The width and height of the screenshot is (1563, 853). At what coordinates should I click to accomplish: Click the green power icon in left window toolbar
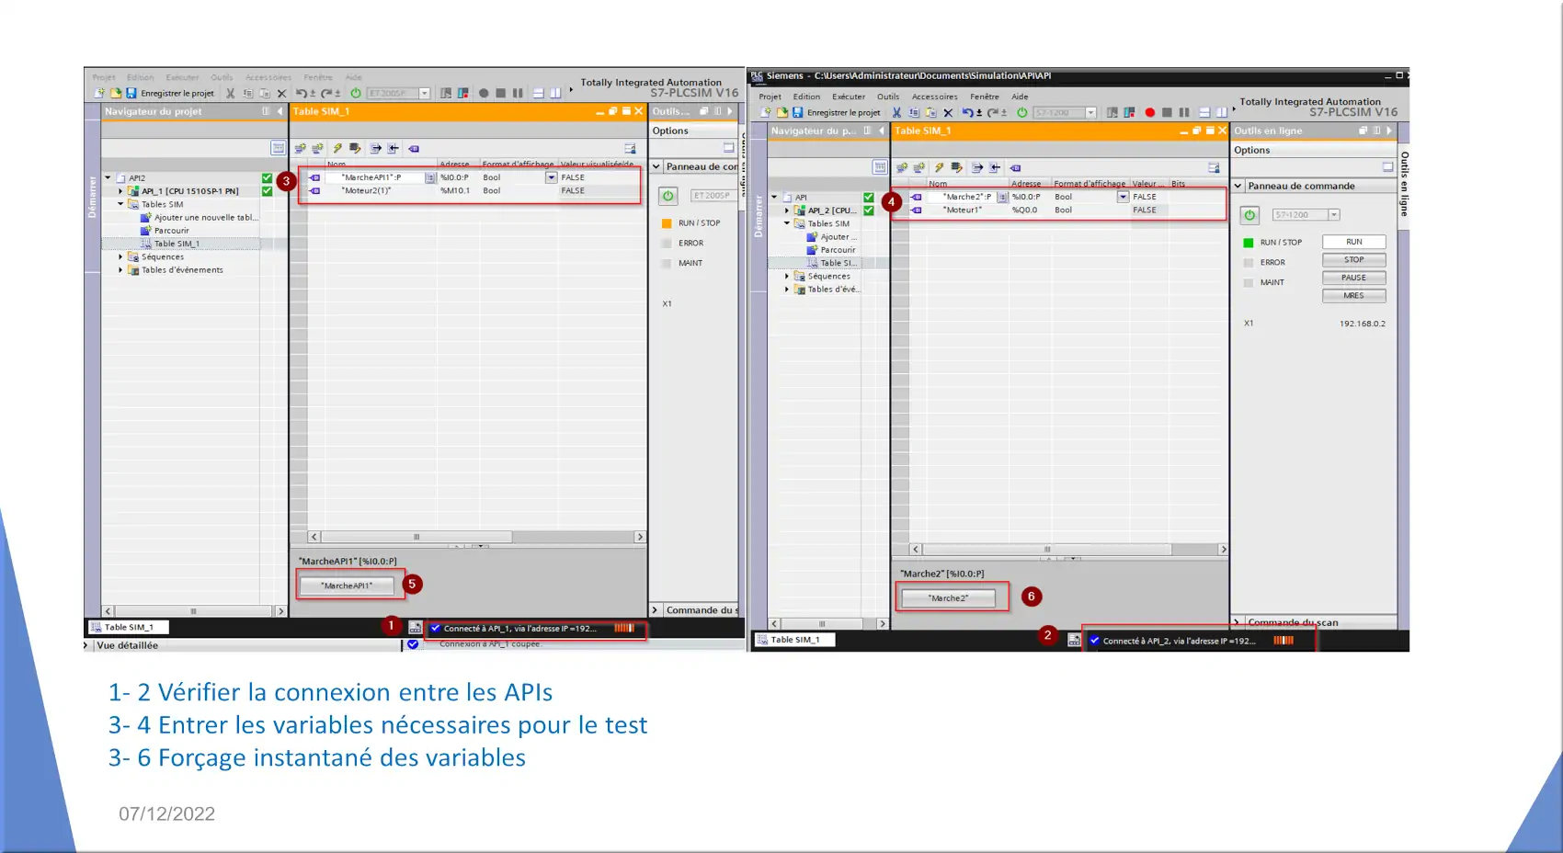click(356, 93)
